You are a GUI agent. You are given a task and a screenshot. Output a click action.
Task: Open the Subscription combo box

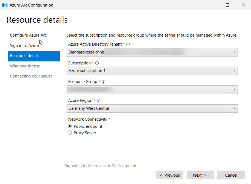tap(152, 71)
